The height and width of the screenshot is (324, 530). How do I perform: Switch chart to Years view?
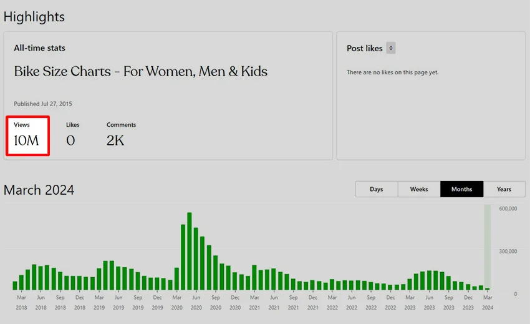(x=504, y=189)
